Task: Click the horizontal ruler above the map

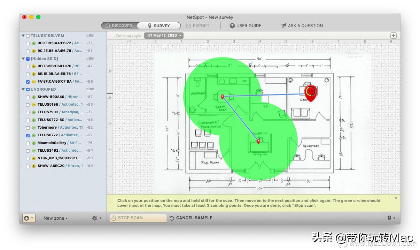Action: coord(254,42)
